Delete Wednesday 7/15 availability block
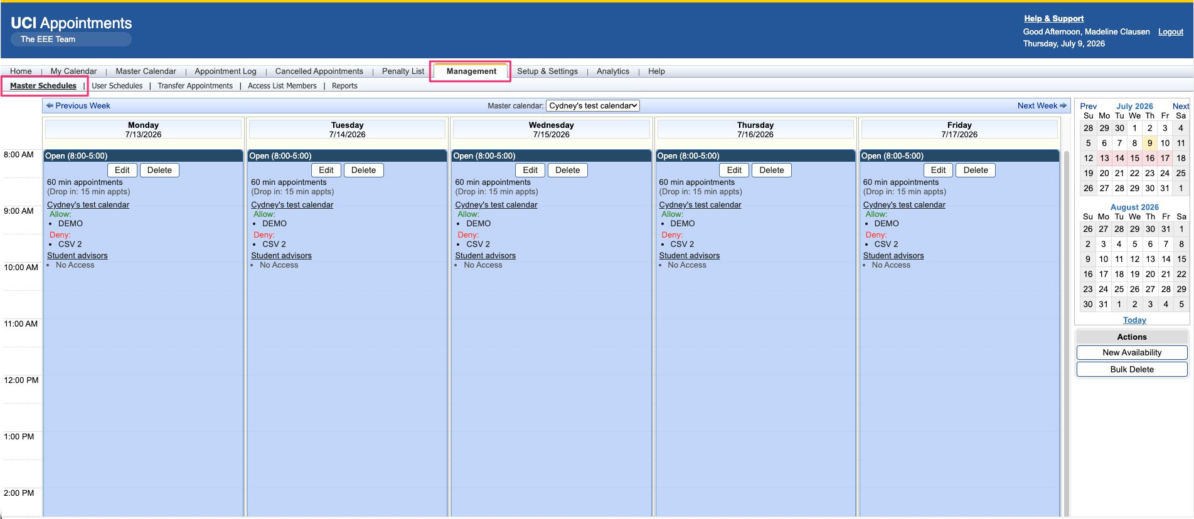1194x519 pixels. pyautogui.click(x=568, y=170)
